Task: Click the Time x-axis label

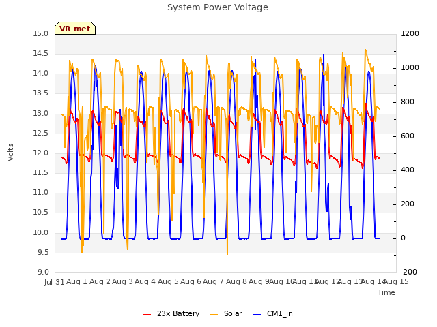Action: point(386,292)
